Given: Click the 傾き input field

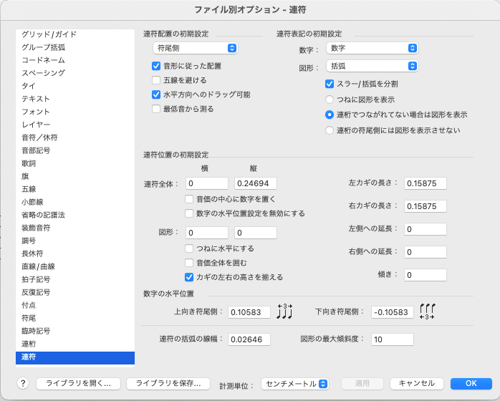Looking at the screenshot, I should [x=426, y=276].
